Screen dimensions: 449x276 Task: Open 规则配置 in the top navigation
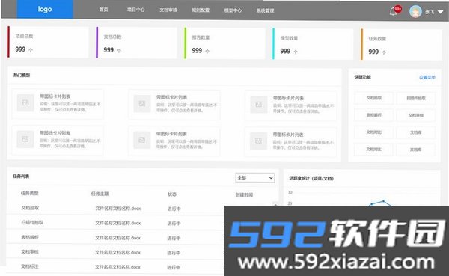coord(201,10)
